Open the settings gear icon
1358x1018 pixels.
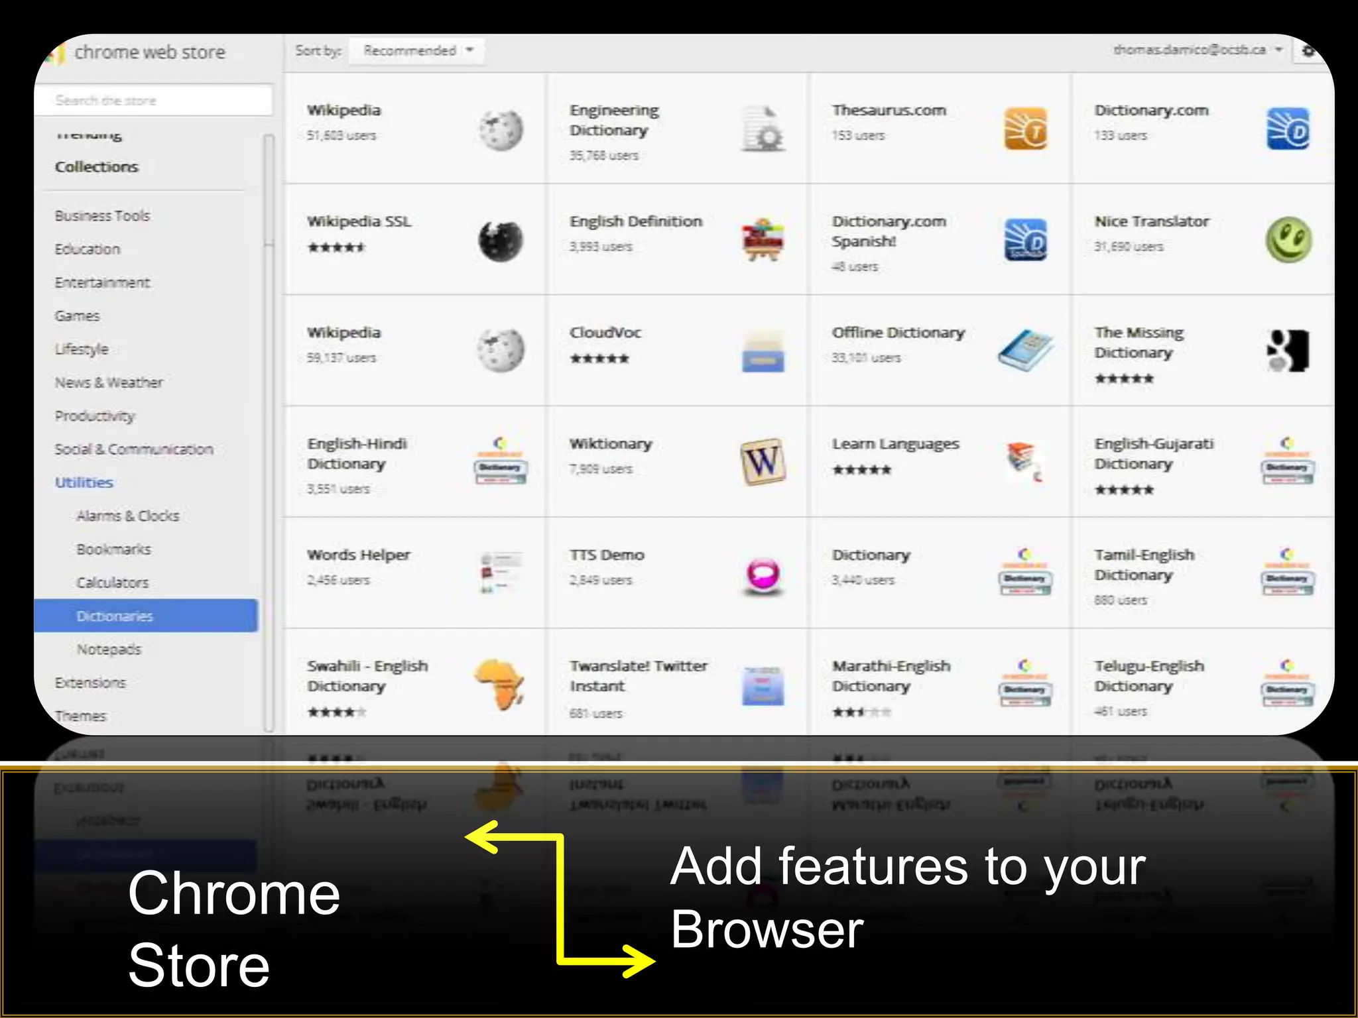(1308, 51)
